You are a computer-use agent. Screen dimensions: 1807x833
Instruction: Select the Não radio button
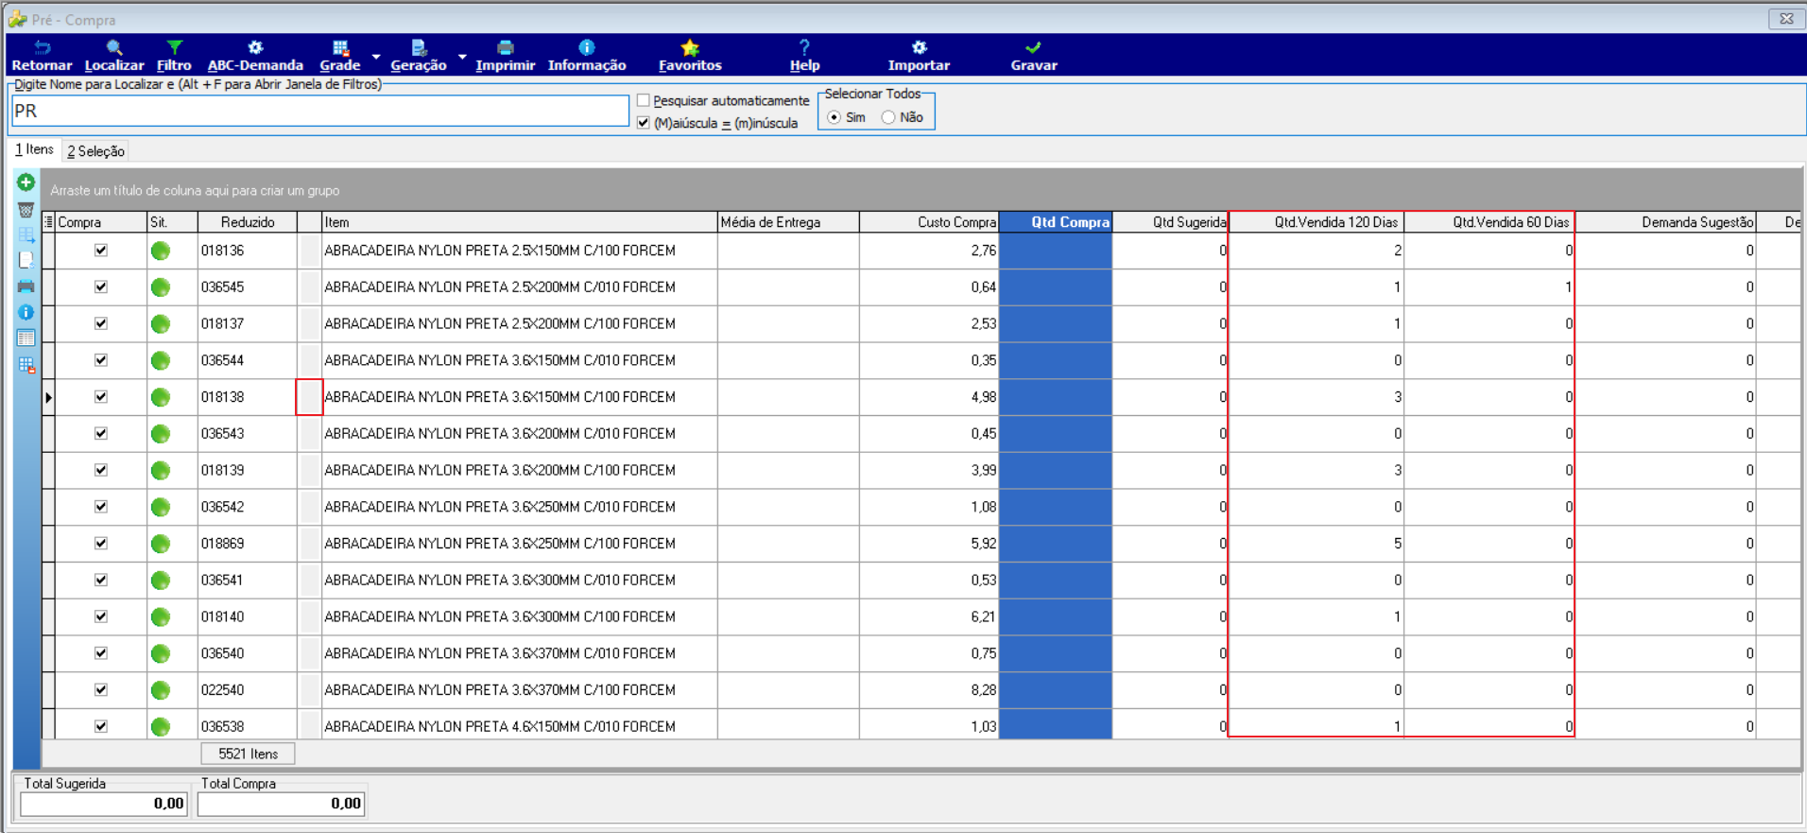888,117
